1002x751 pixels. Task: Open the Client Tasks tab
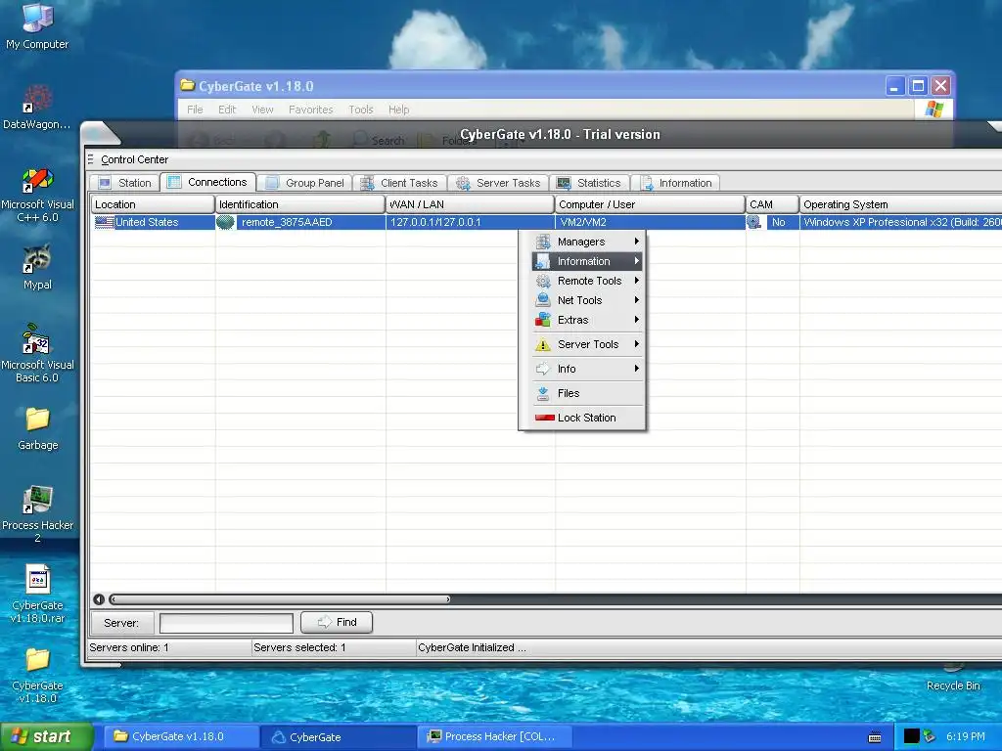(399, 183)
